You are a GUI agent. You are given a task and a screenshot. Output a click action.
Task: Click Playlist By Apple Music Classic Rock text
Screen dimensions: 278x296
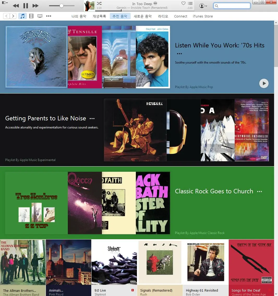(x=200, y=233)
